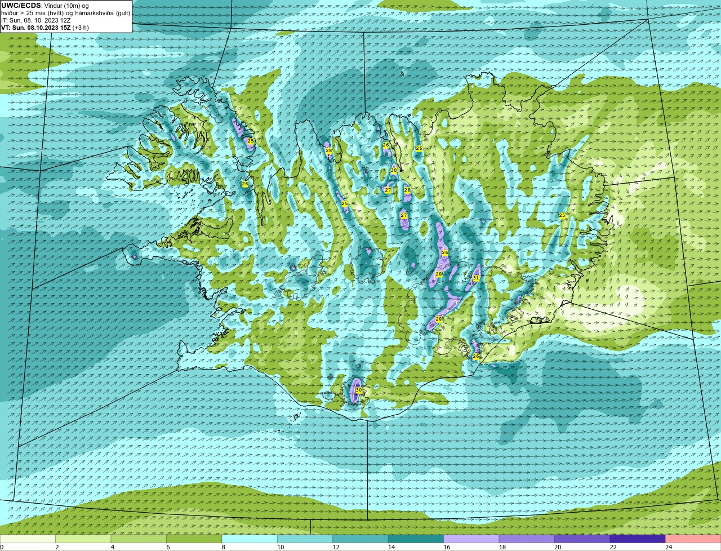721x551 pixels.
Task: Click the 8–10 m/s pale cyan legend swatch
Action: [x=250, y=539]
